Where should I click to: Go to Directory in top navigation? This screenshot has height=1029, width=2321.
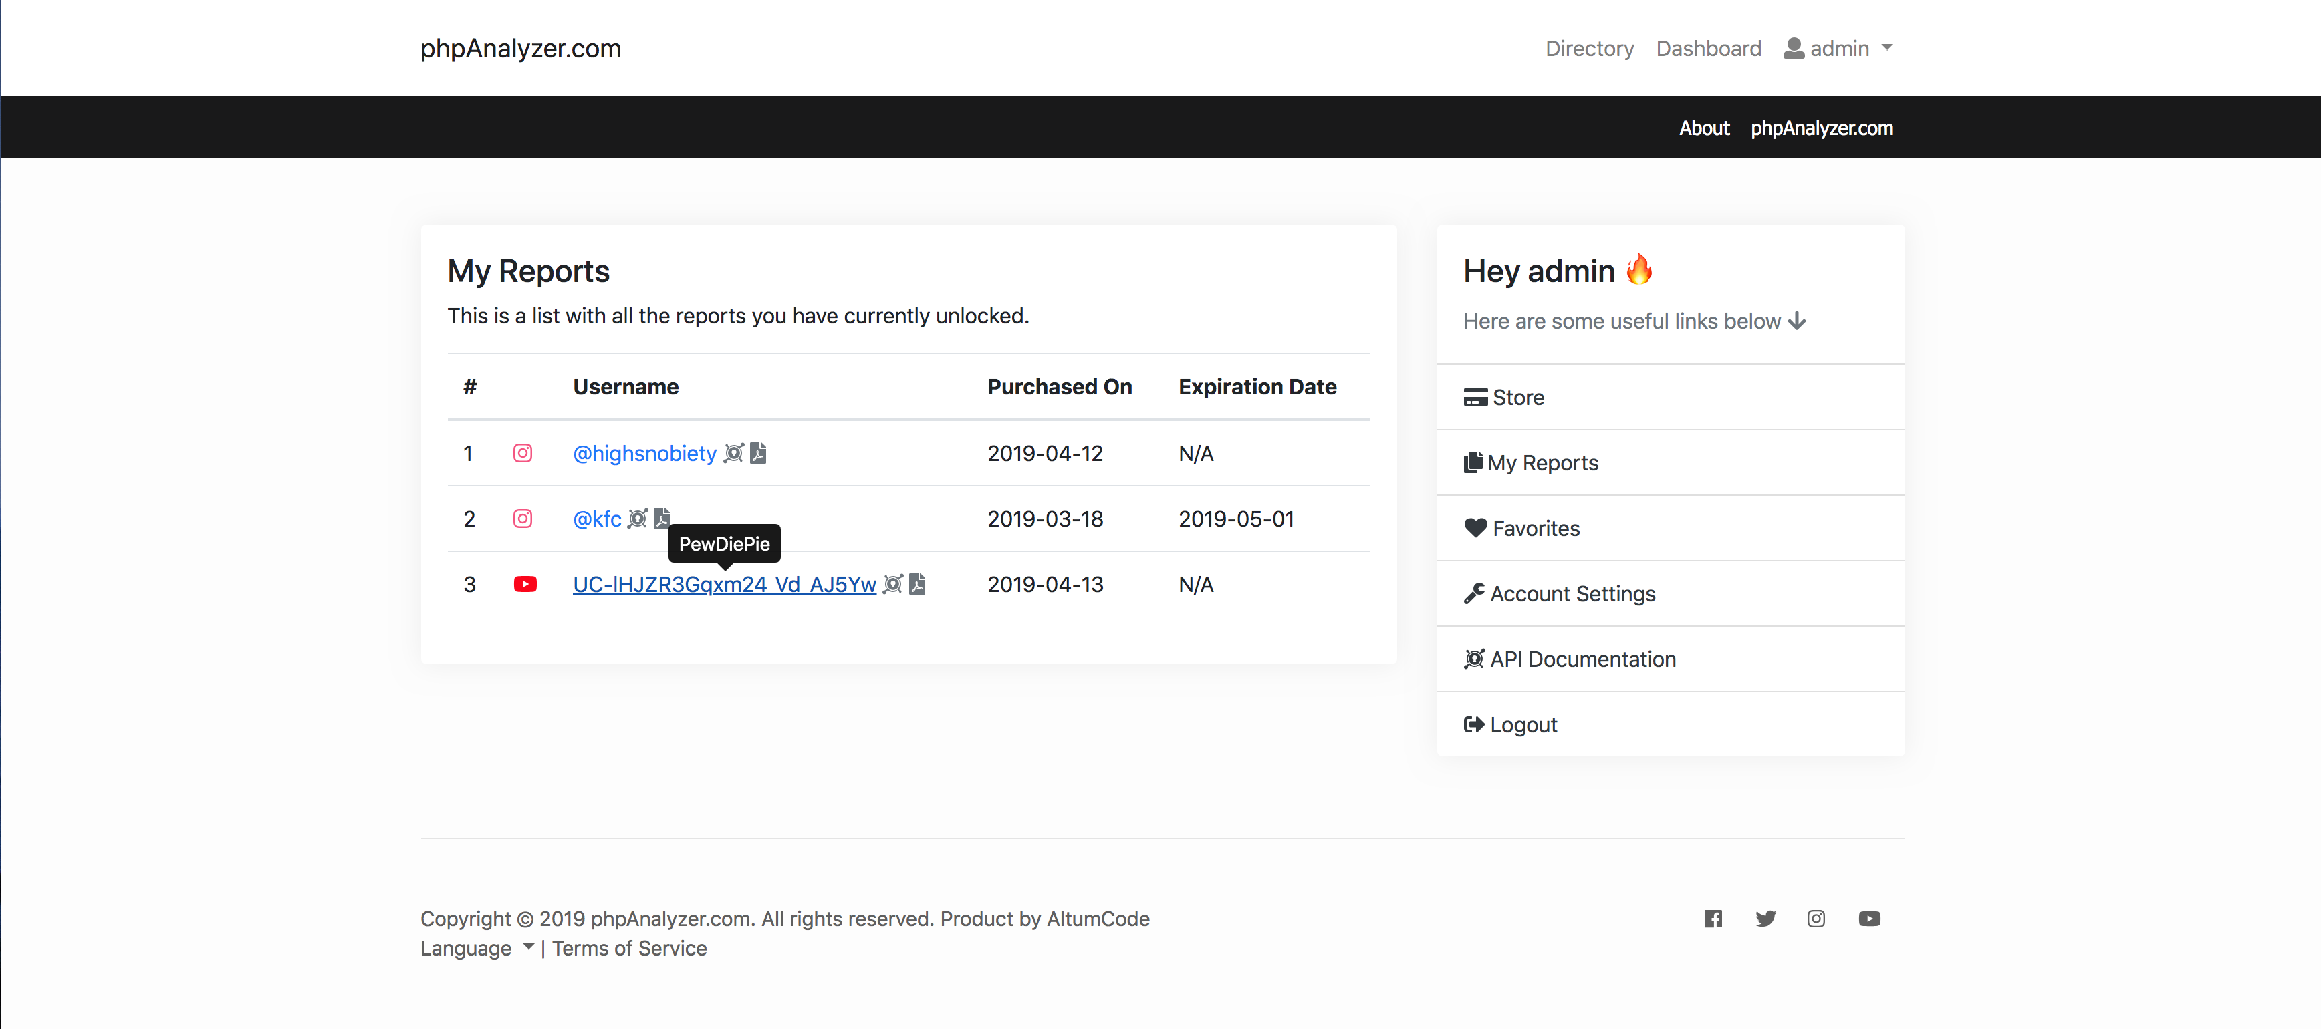click(1590, 49)
